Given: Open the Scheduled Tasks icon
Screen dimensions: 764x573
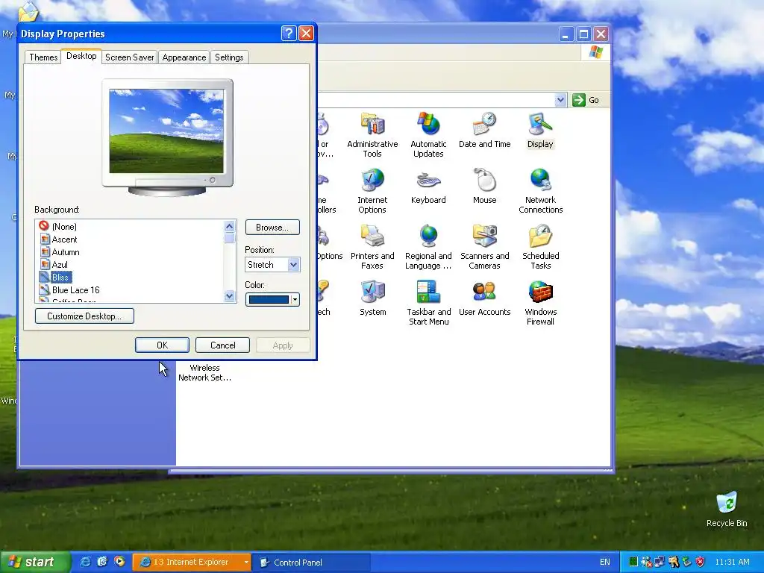Looking at the screenshot, I should pyautogui.click(x=540, y=246).
